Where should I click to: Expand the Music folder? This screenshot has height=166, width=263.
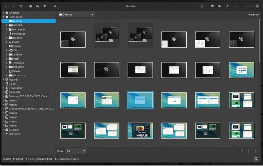tap(7, 42)
